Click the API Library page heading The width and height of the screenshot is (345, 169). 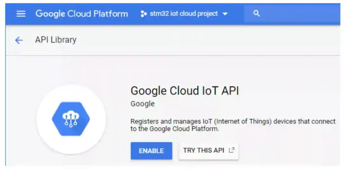pyautogui.click(x=56, y=40)
